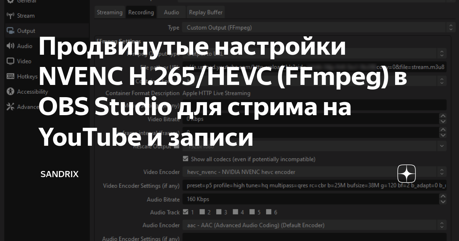Select the Audio tab in Output settings
Image resolution: width=459 pixels, height=241 pixels.
(x=171, y=12)
